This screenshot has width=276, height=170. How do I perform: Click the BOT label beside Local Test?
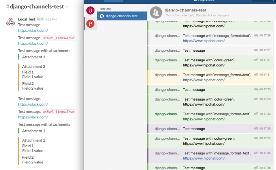coord(40,19)
